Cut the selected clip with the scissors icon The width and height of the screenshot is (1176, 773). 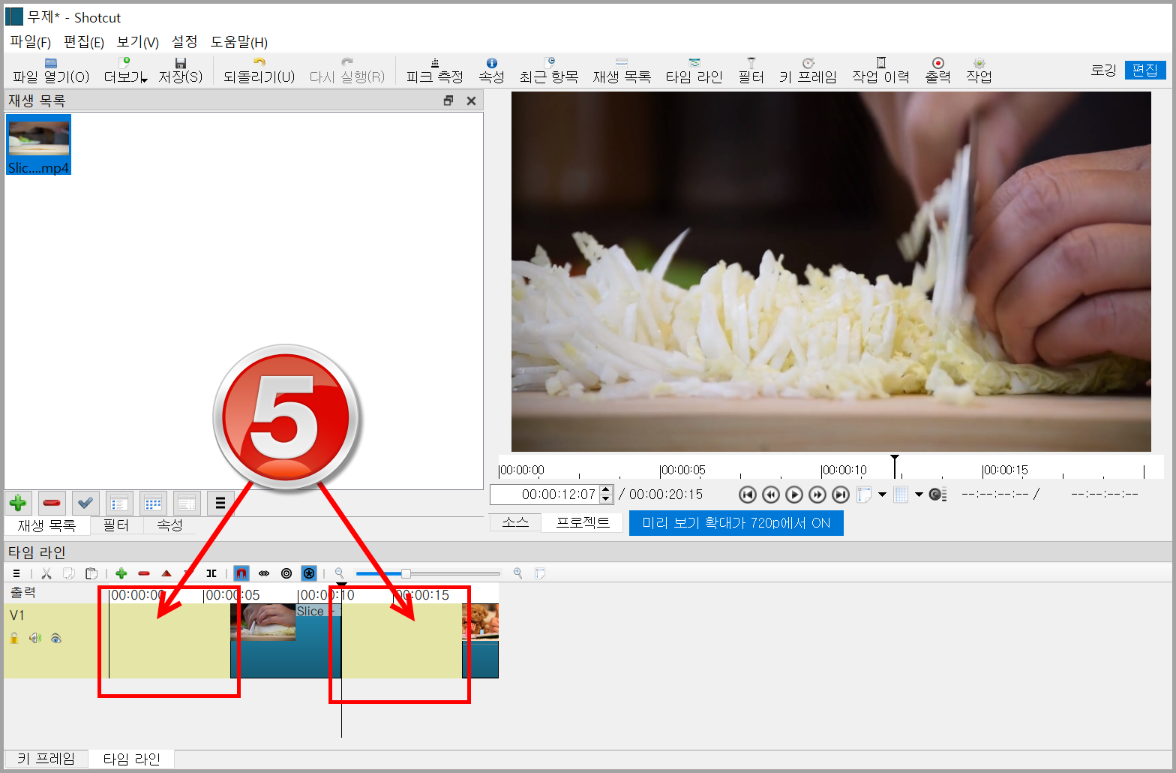[46, 573]
